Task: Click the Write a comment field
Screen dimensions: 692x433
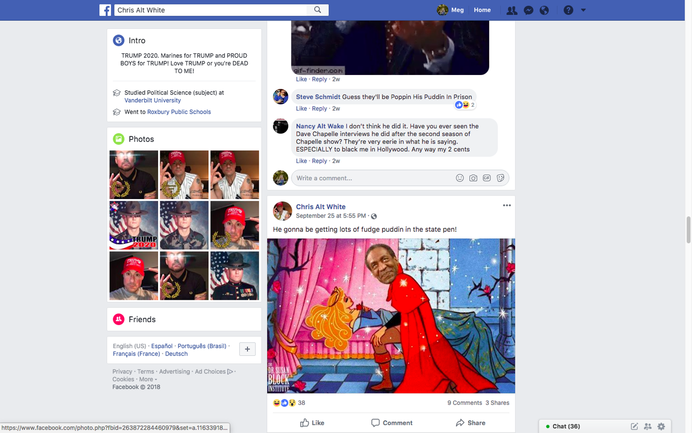Action: (372, 178)
